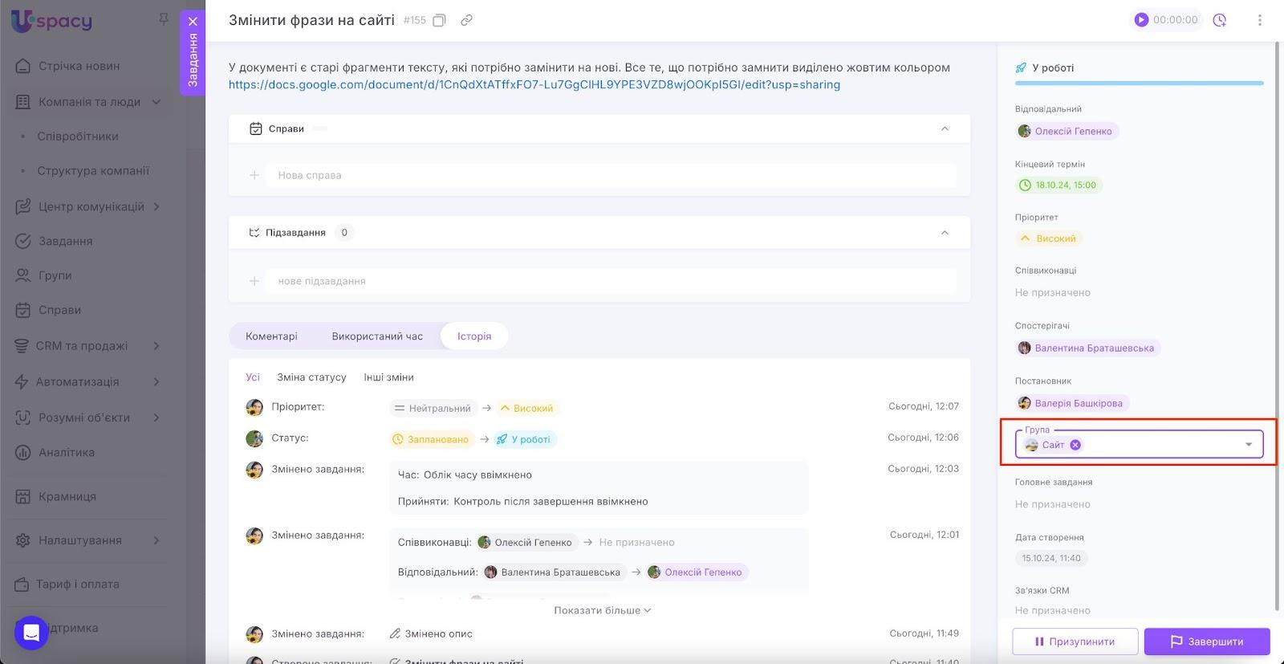Click the Нейтральний priority badge in history
Viewport: 1284px width, 664px height.
(x=433, y=408)
